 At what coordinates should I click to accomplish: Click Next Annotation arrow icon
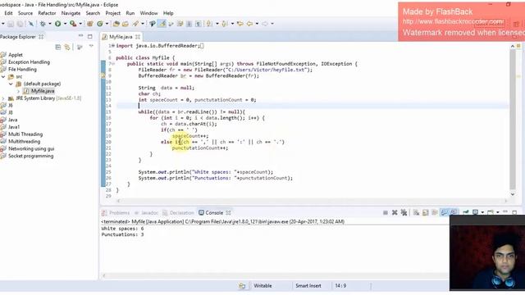(209, 24)
